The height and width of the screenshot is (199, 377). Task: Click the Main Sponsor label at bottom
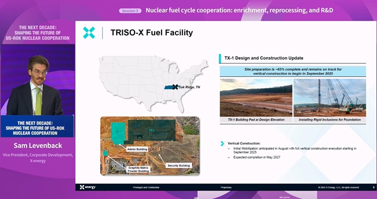(285, 197)
